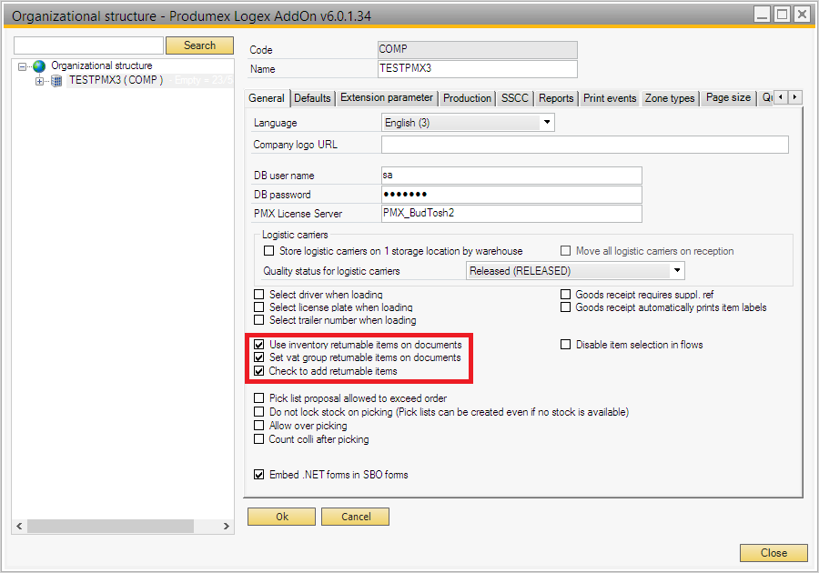Image resolution: width=819 pixels, height=573 pixels.
Task: Switch to the Production tab
Action: tap(468, 98)
